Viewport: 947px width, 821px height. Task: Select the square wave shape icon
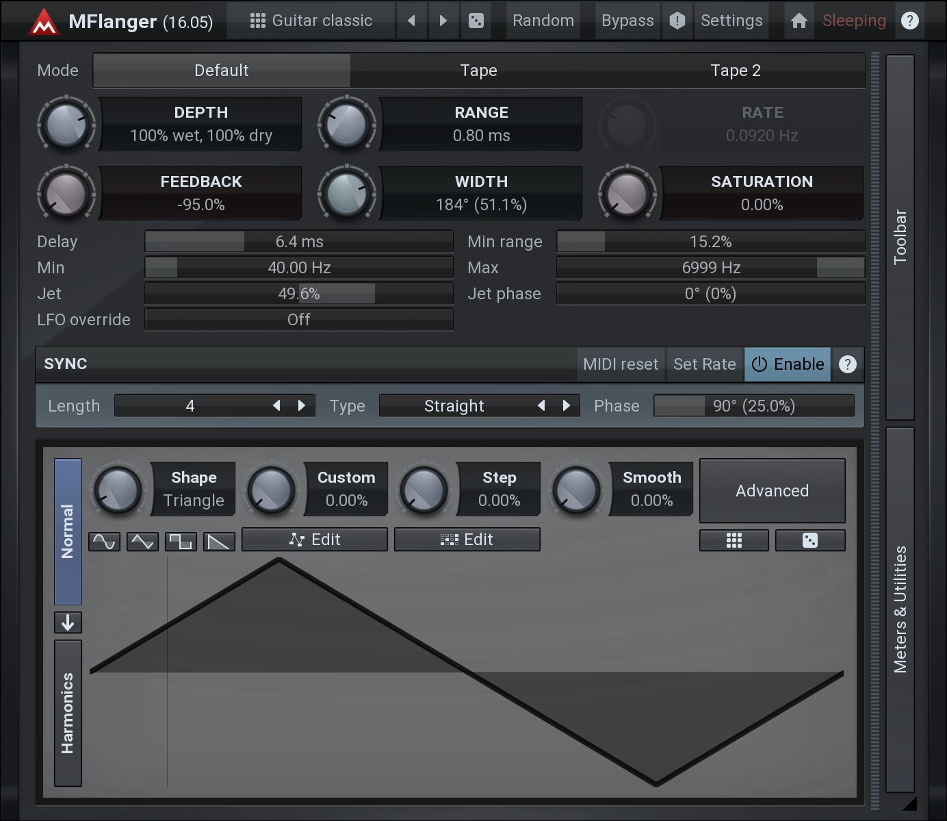click(x=181, y=542)
